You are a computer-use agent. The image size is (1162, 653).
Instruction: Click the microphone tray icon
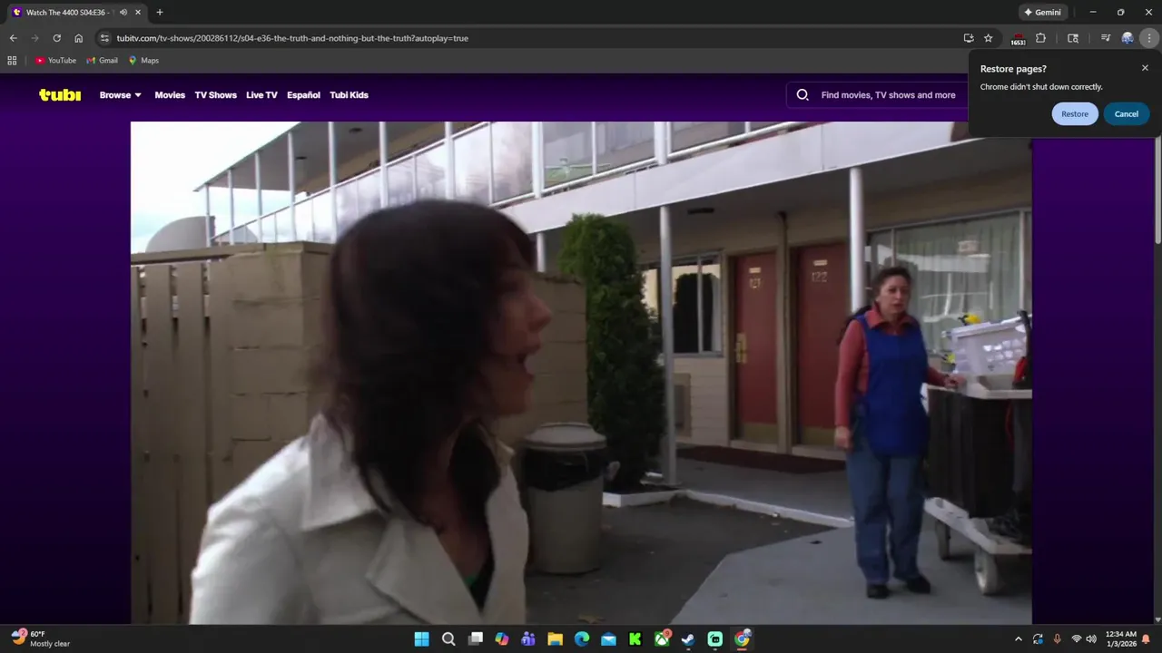[x=1057, y=638]
